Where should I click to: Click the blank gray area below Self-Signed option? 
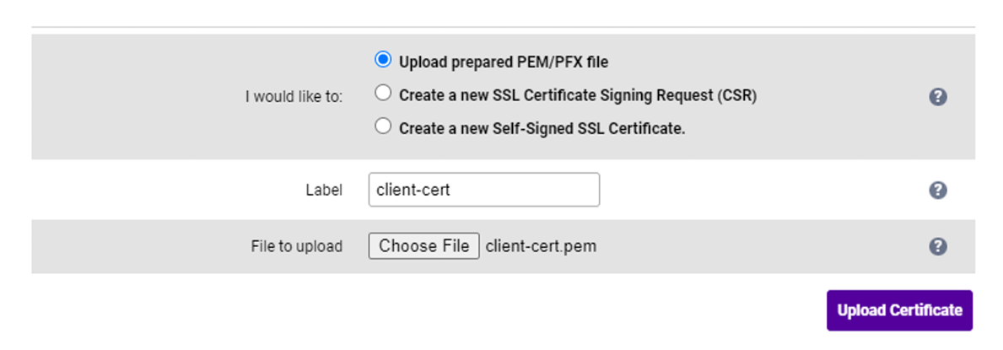coord(590,149)
